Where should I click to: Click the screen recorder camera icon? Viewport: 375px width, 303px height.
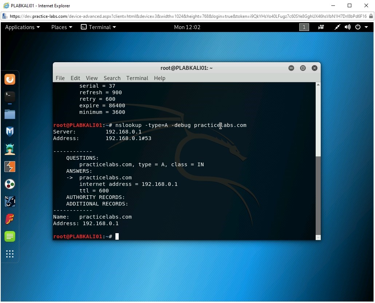321,27
